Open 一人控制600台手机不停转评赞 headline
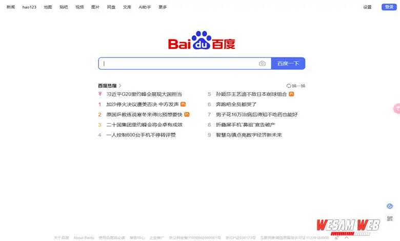Screen dimensions: 400x241 coord(141,135)
